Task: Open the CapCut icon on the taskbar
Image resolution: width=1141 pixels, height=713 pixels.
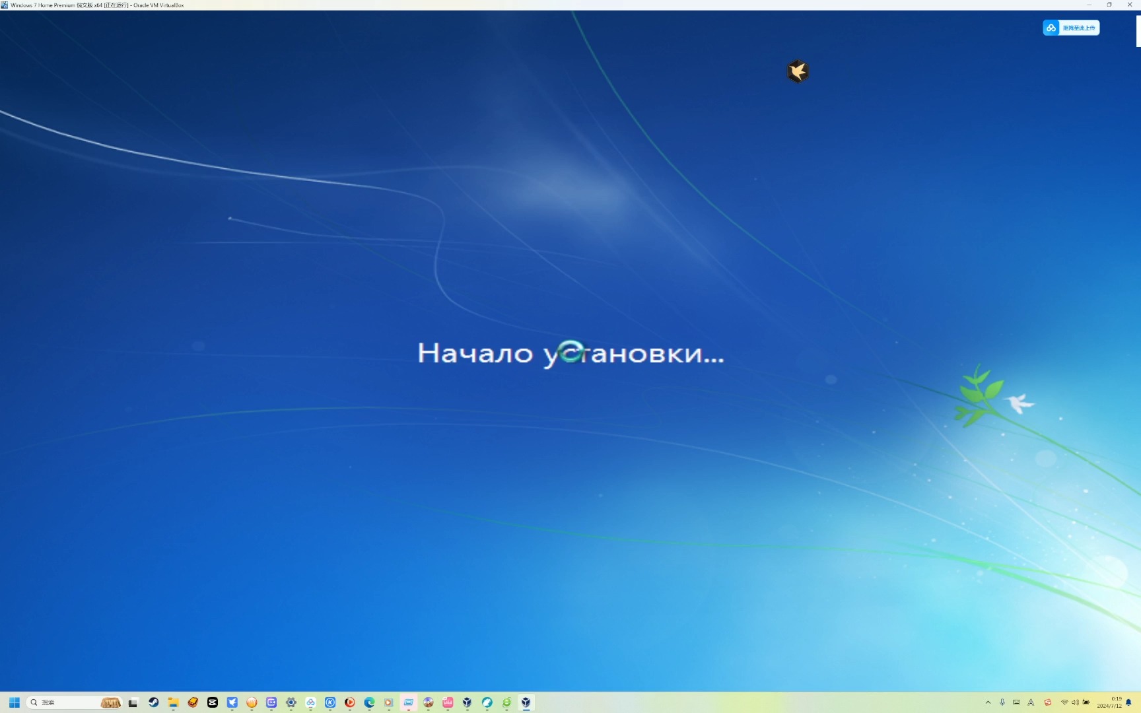Action: (213, 702)
